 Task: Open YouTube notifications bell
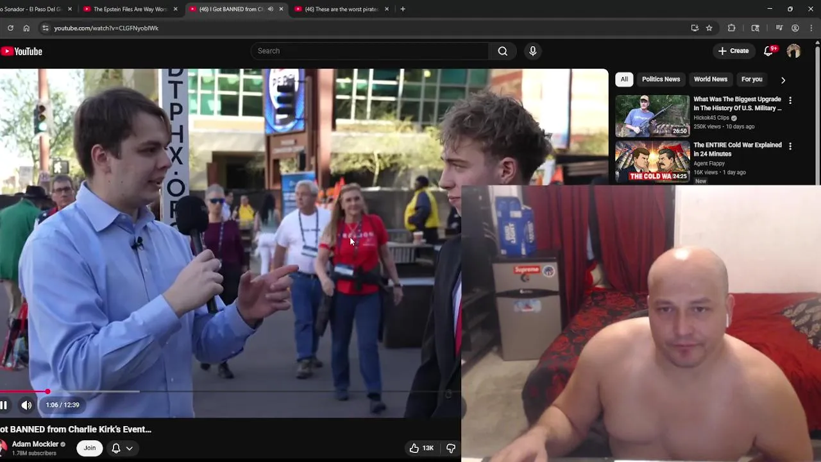(x=768, y=51)
